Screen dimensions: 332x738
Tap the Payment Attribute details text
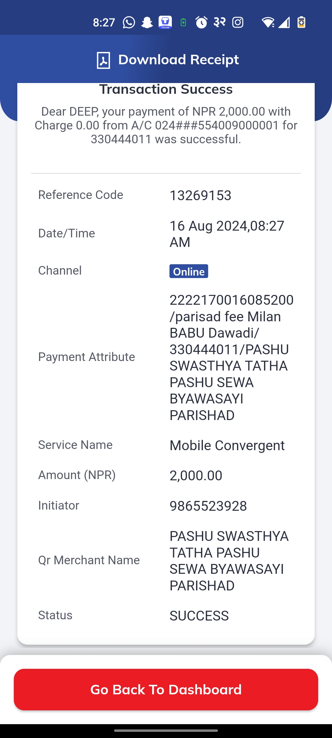click(231, 357)
